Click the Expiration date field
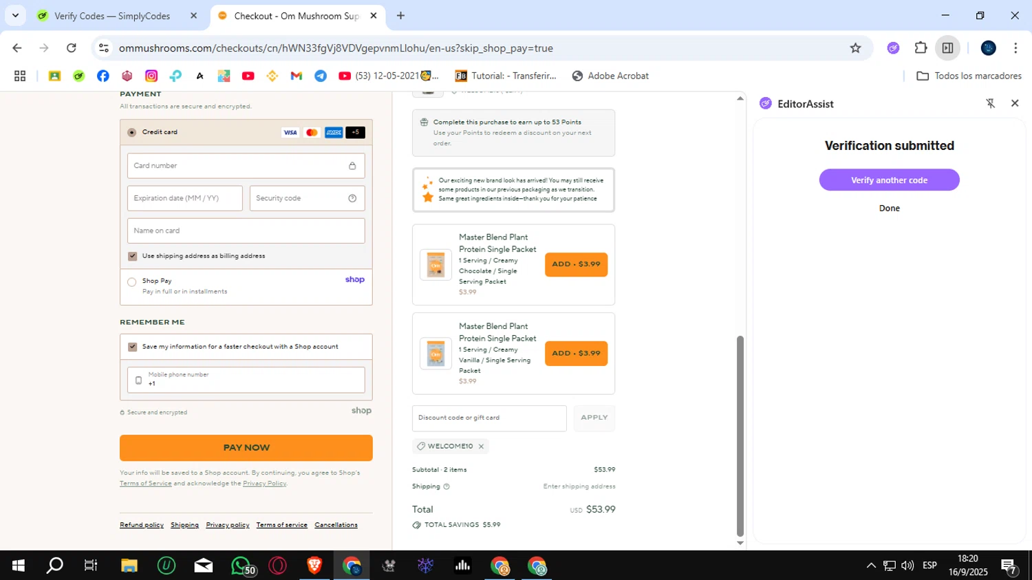Screen dimensions: 1032x580 pos(184,198)
